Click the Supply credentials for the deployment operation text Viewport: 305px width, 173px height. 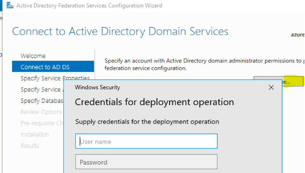tap(147, 122)
